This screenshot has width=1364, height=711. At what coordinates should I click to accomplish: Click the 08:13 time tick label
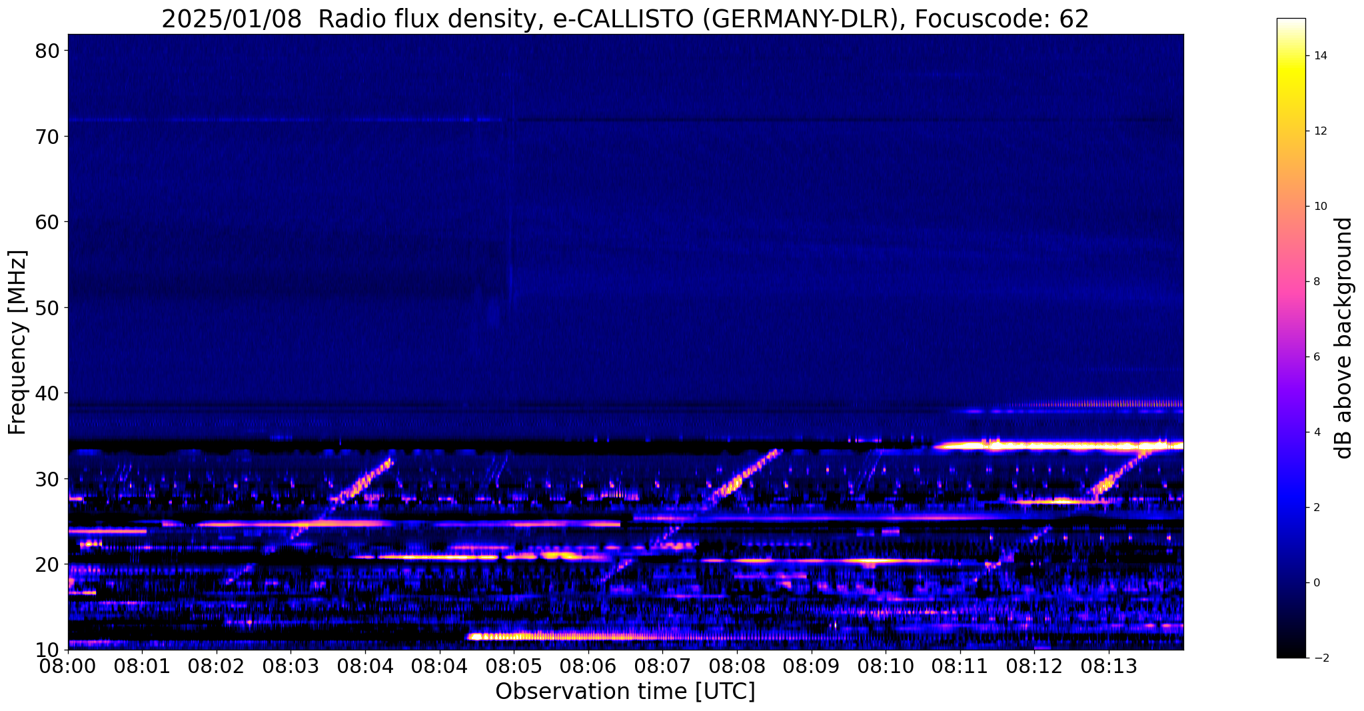tap(1109, 666)
